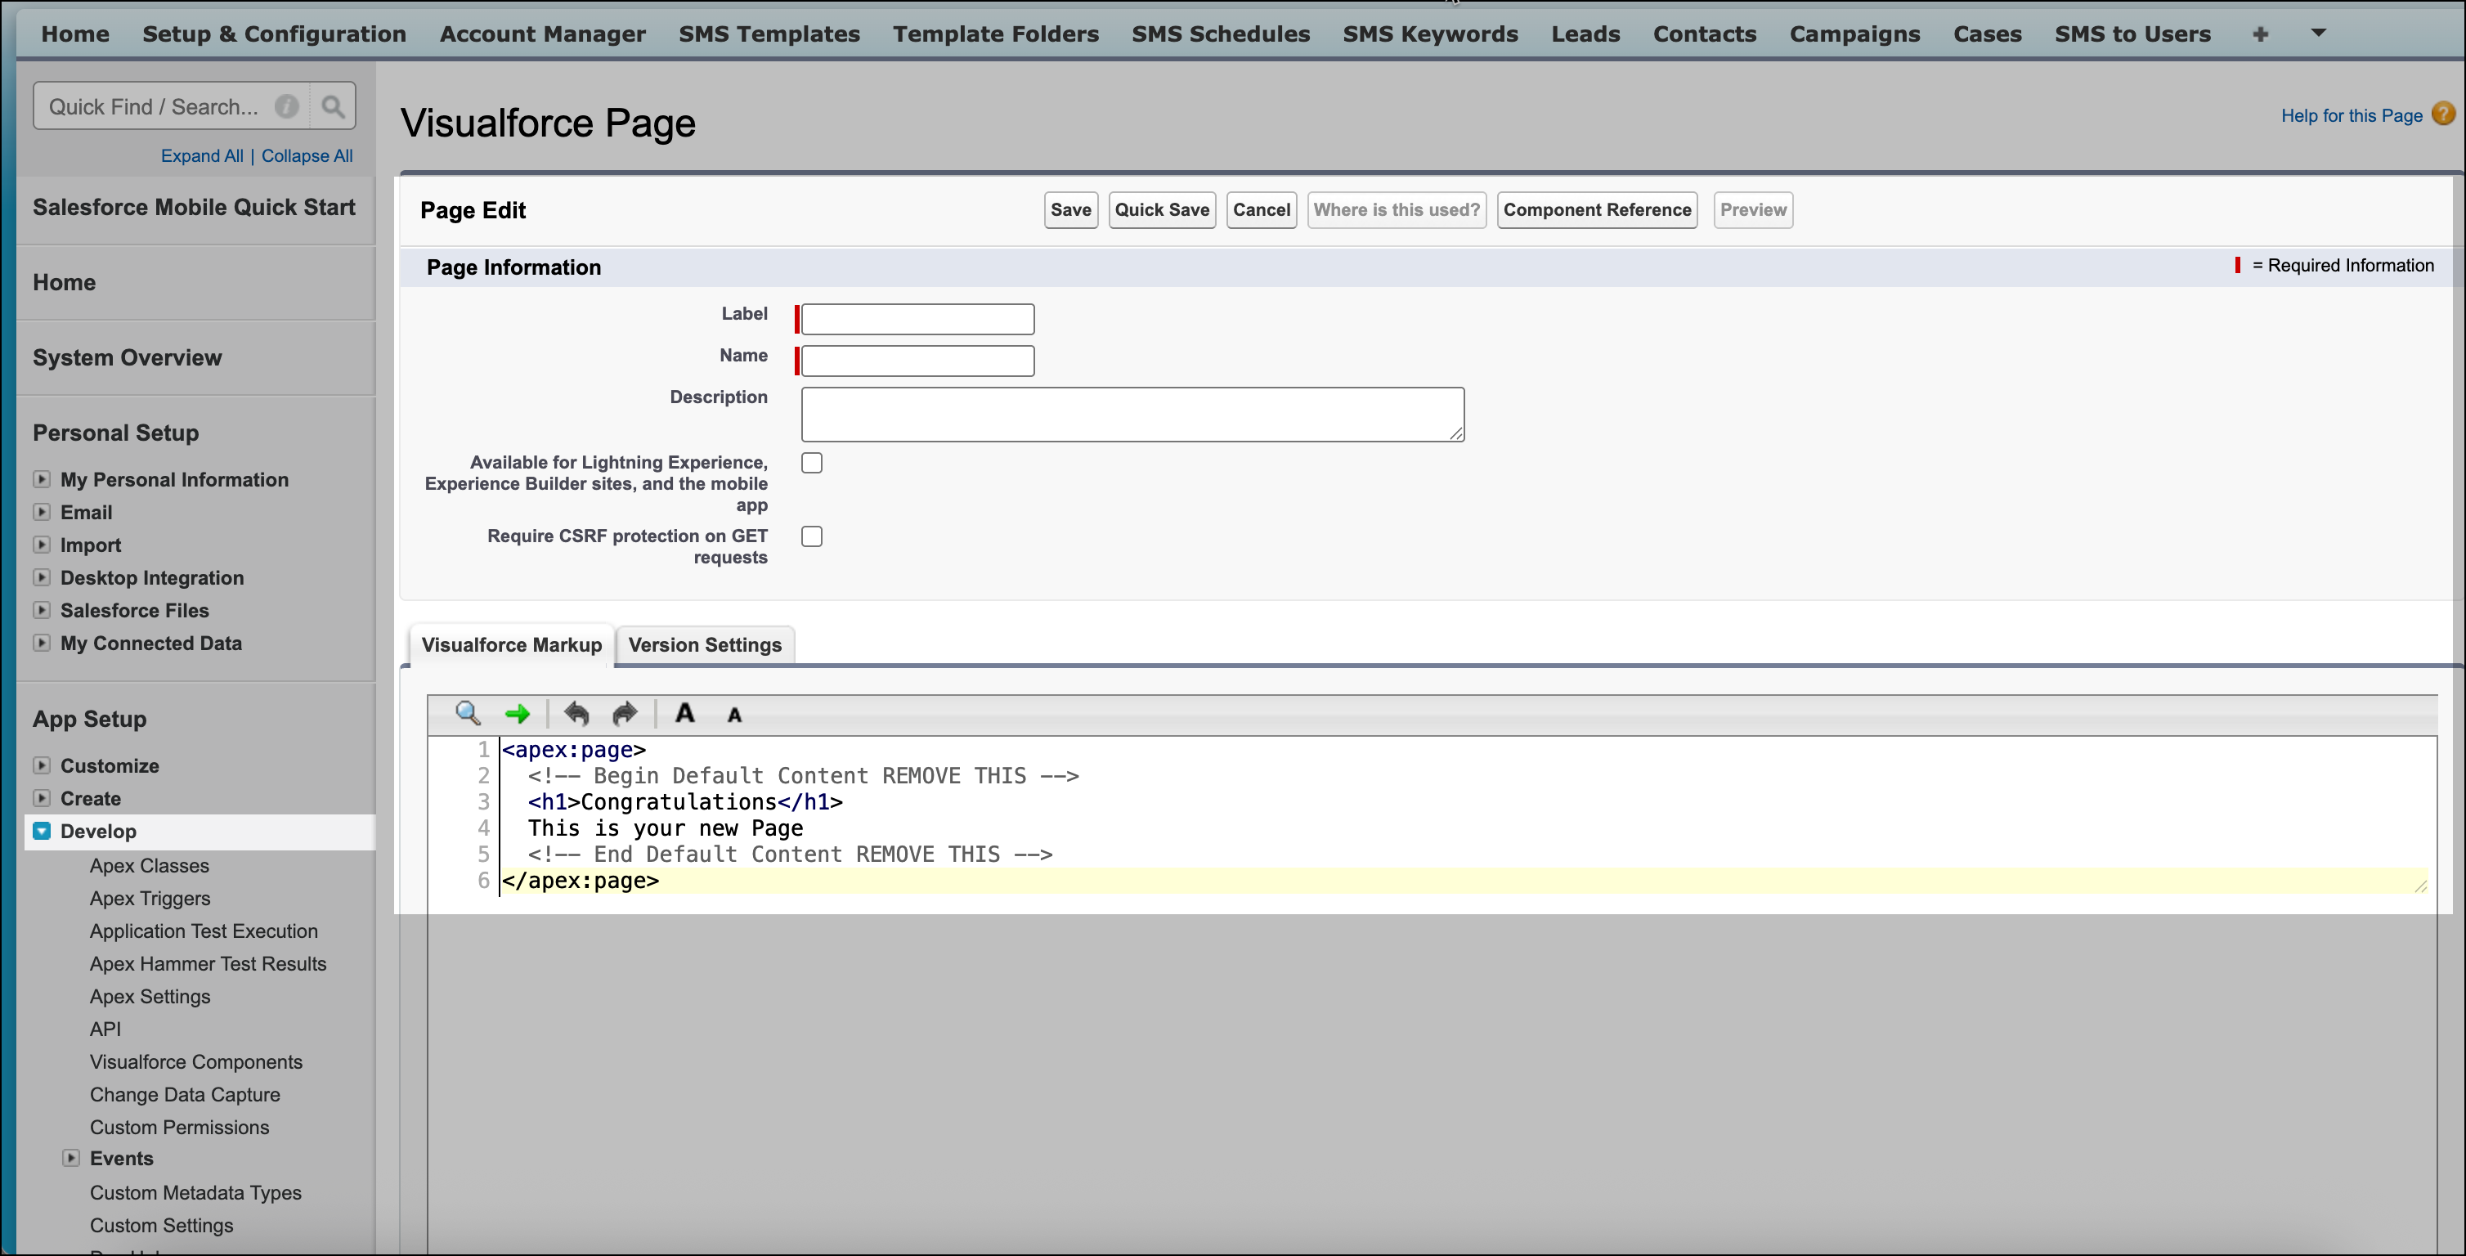Focus the Name input field
Viewport: 2466px width, 1256px height.
[917, 361]
